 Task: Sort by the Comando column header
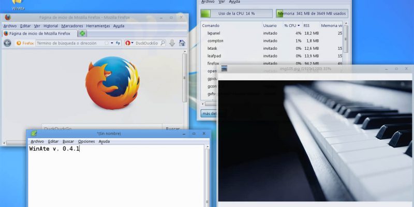click(x=231, y=25)
